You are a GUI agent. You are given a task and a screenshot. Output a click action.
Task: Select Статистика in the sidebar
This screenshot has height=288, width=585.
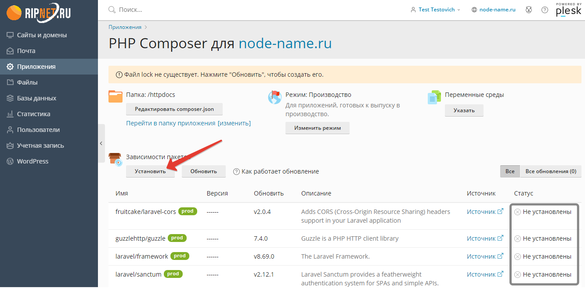49,114
